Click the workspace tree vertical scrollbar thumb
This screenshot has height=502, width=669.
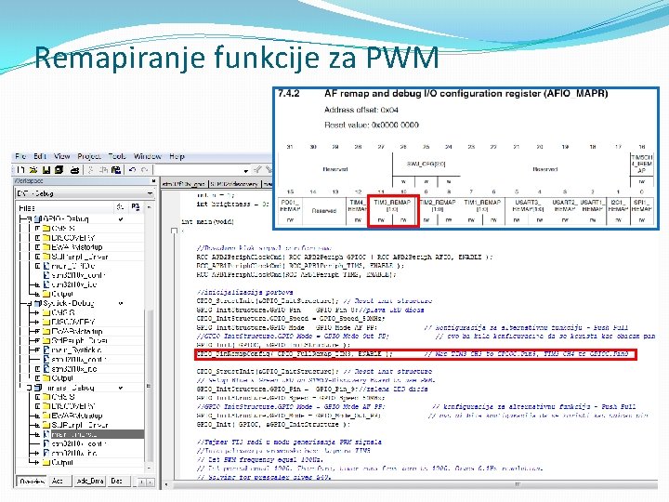149,387
